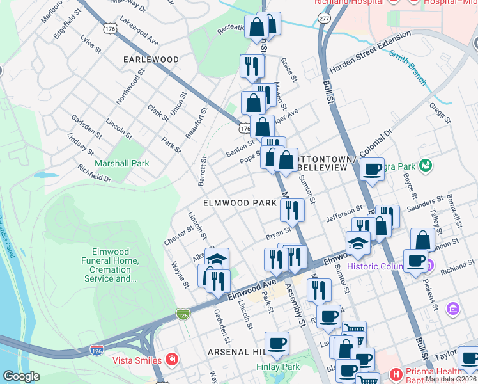
Task: Click the coffee marker right of Taylor label
Action: [469, 358]
